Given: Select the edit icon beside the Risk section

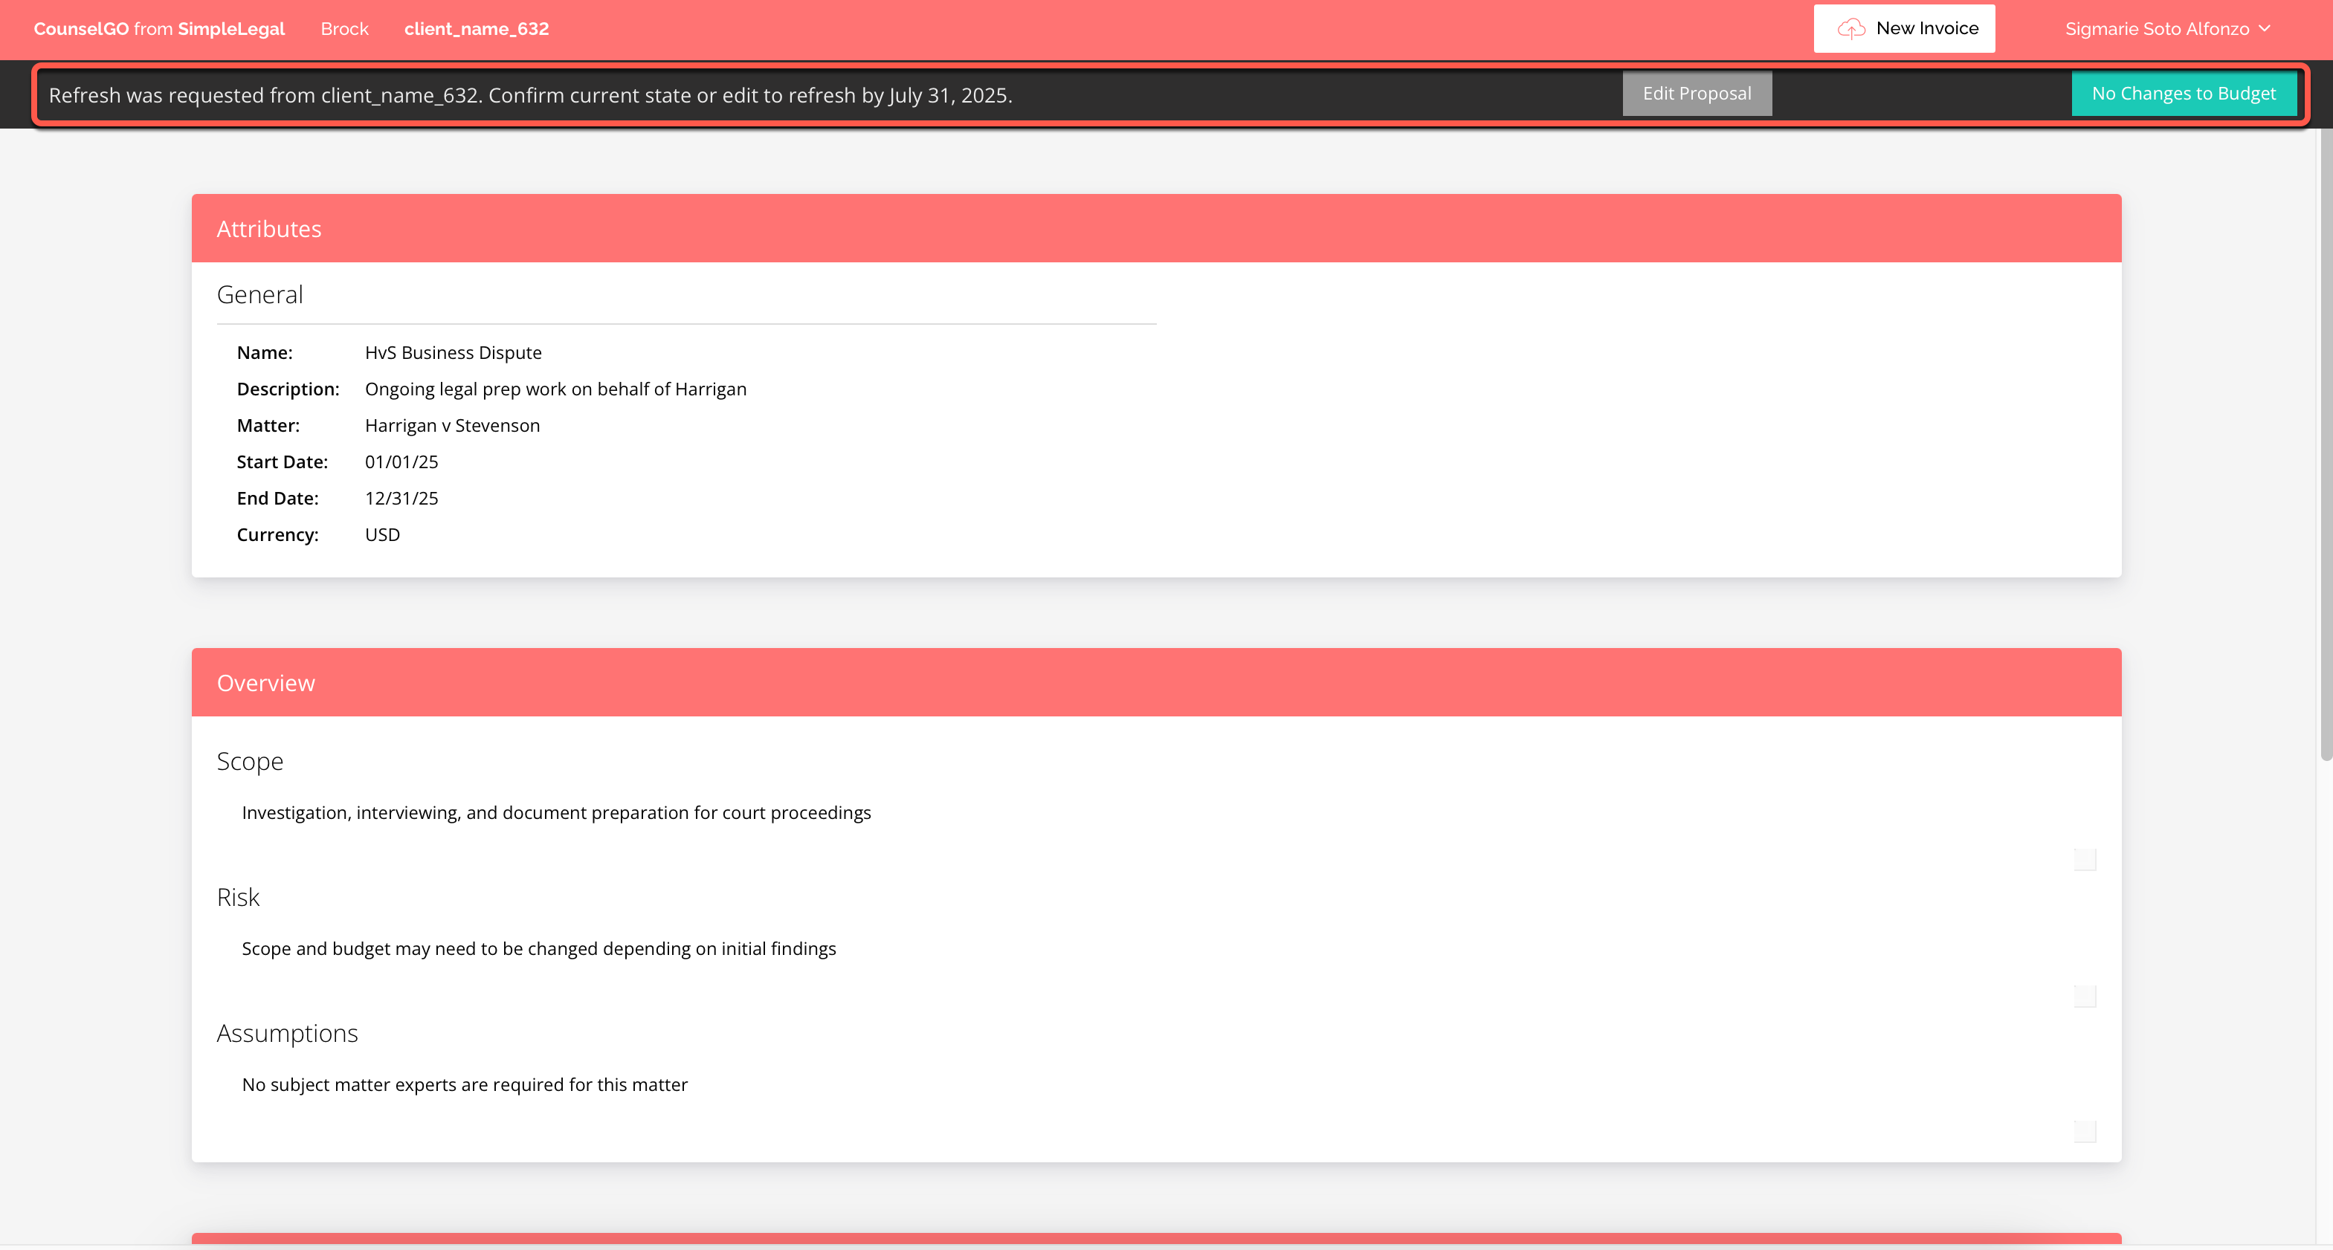Looking at the screenshot, I should pos(2085,996).
